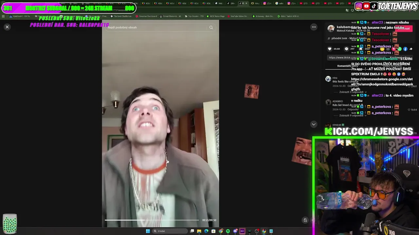Seek using the video progress bar
The height and width of the screenshot is (235, 419).
(x=152, y=220)
